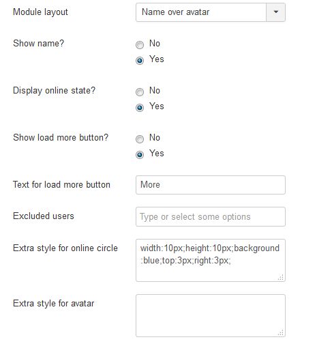The height and width of the screenshot is (346, 317).
Task: Select No for Show name
Action: click(x=140, y=45)
